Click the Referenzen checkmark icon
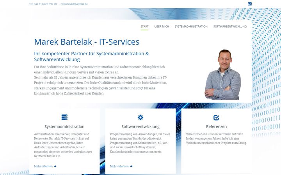Viewport: 281px width, 175px height. point(216,117)
